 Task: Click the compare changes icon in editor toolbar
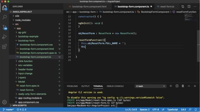point(183,7)
